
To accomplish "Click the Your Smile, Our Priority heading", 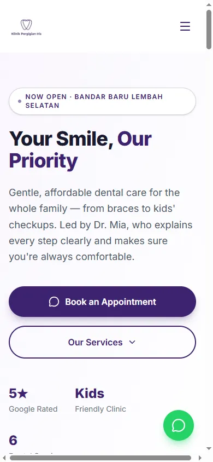I will click(80, 149).
